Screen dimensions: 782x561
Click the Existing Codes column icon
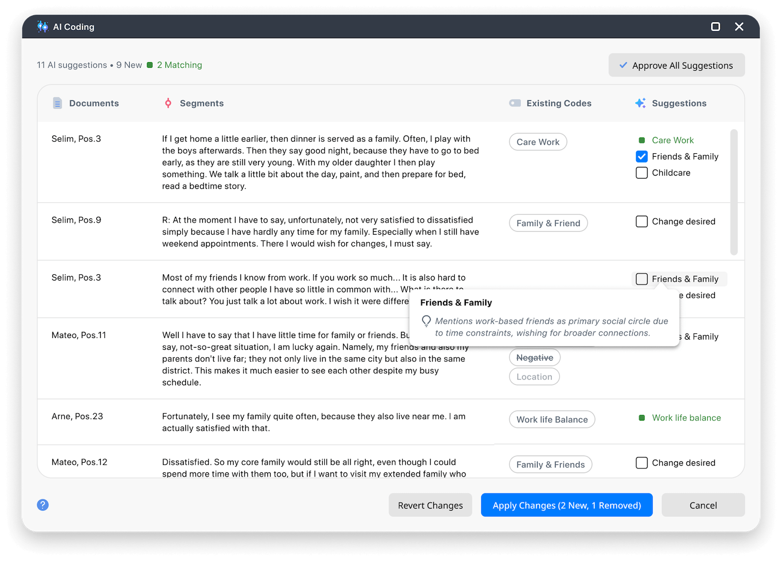(x=515, y=103)
